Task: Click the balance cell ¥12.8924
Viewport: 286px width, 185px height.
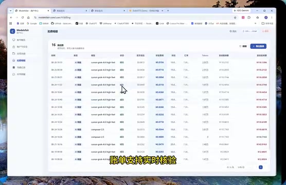Action: pos(262,159)
